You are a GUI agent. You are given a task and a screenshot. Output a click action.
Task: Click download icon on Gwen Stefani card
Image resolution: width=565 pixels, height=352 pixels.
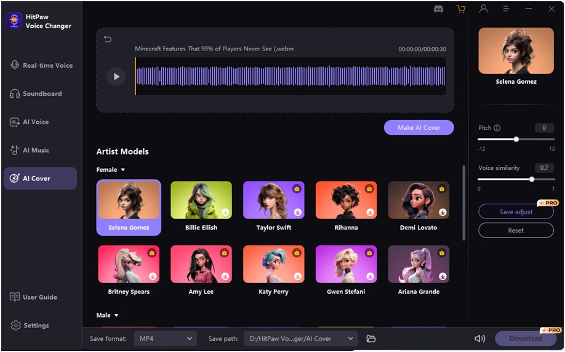click(x=370, y=276)
